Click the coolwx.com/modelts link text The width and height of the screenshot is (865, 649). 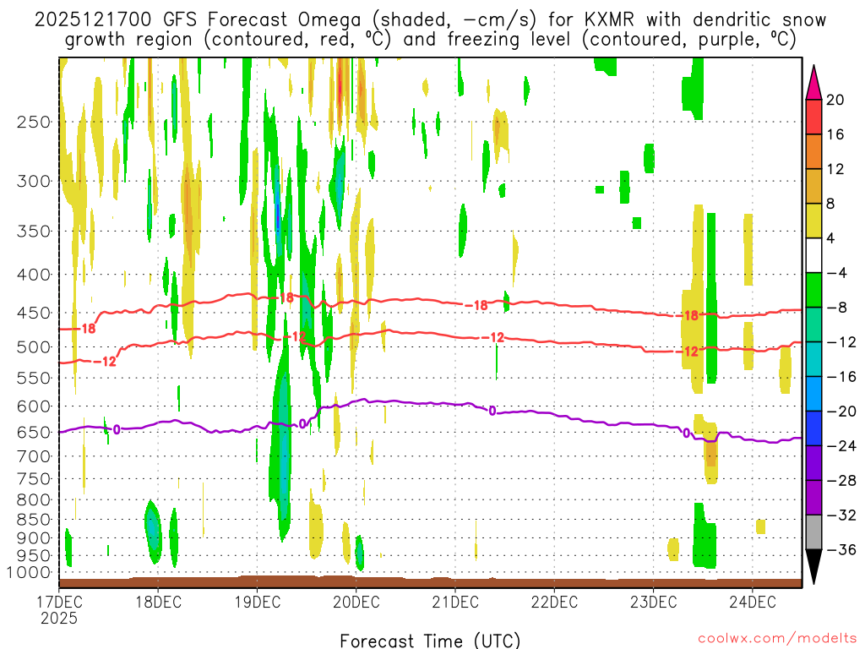click(778, 639)
